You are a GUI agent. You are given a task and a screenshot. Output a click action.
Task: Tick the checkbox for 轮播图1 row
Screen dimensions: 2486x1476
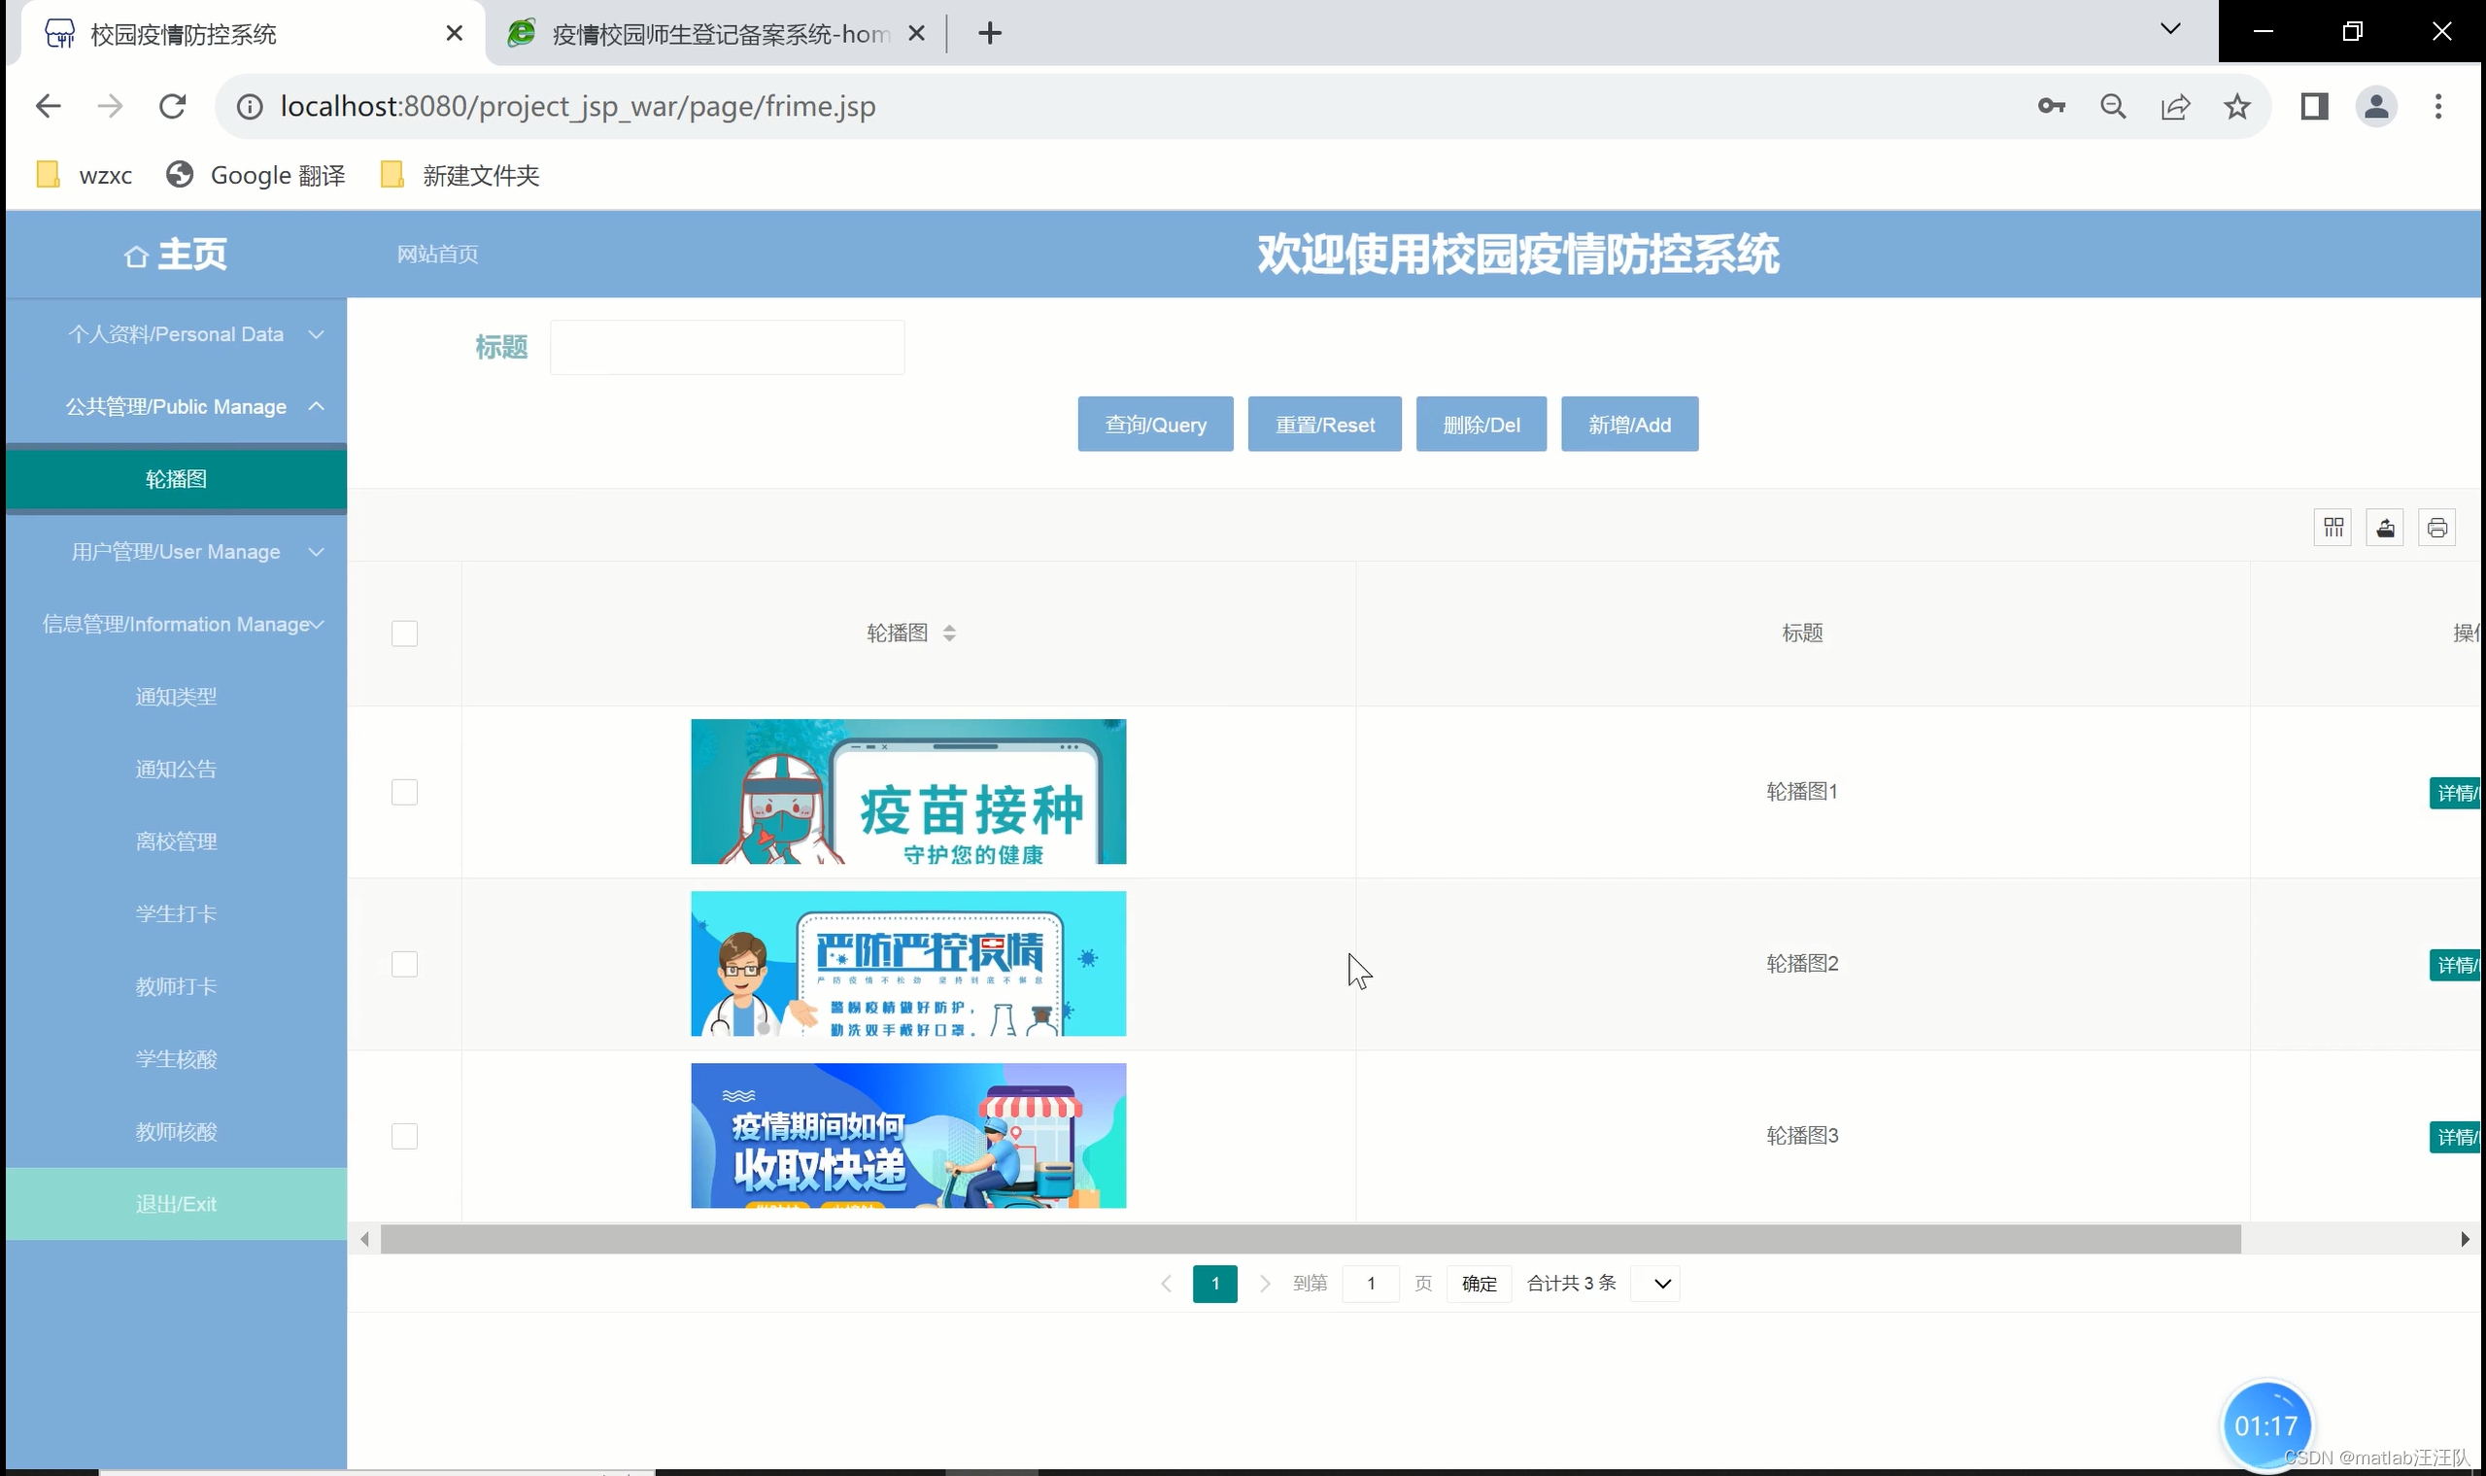[x=405, y=793]
